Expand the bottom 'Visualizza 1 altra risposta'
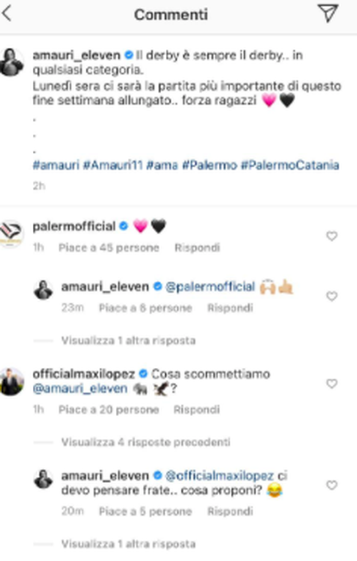357x561 pixels. (x=128, y=544)
